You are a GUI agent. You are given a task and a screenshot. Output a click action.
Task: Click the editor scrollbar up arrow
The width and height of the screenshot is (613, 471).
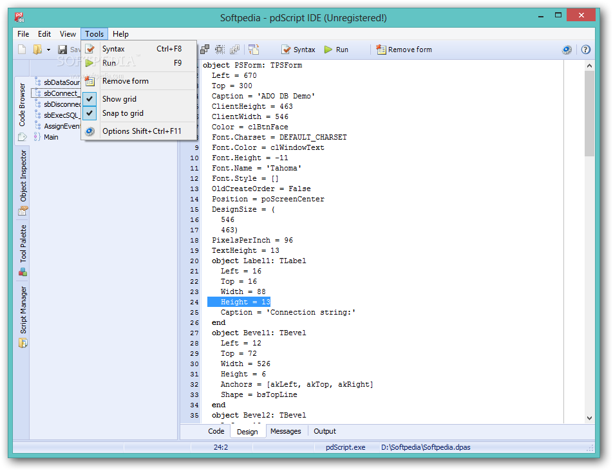point(589,66)
